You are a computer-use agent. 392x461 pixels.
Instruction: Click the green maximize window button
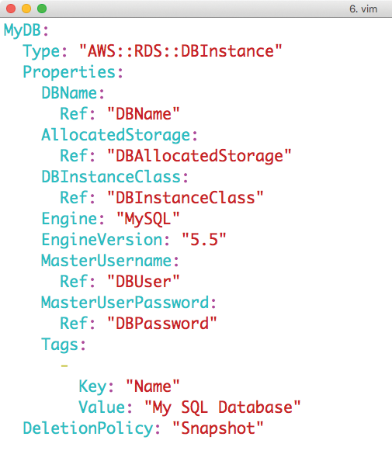pyautogui.click(x=42, y=9)
